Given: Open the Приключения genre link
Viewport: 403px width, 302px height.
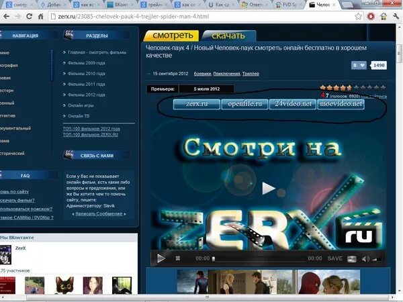Looking at the screenshot, I should point(226,74).
